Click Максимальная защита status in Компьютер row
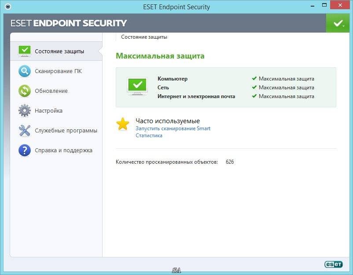 [x=287, y=79]
